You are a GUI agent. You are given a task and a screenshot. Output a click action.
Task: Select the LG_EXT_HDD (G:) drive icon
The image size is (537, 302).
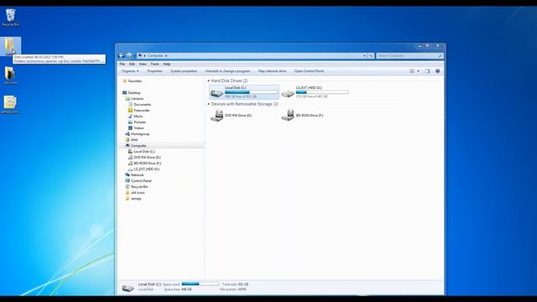288,93
